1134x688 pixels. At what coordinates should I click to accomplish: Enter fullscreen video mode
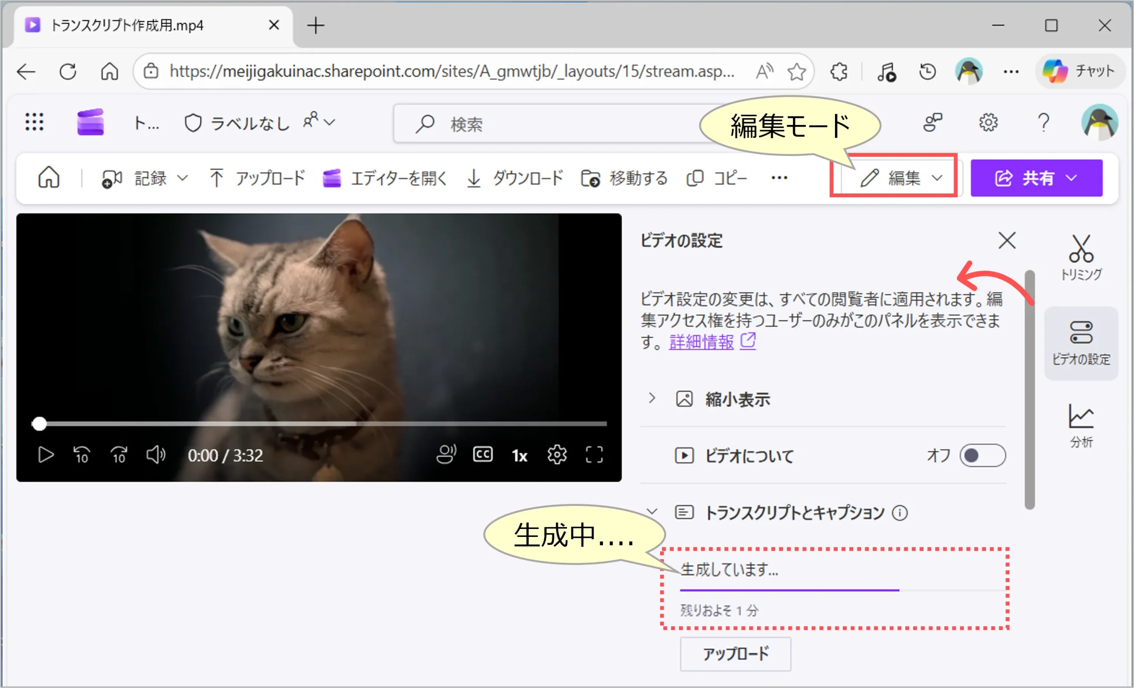[594, 455]
